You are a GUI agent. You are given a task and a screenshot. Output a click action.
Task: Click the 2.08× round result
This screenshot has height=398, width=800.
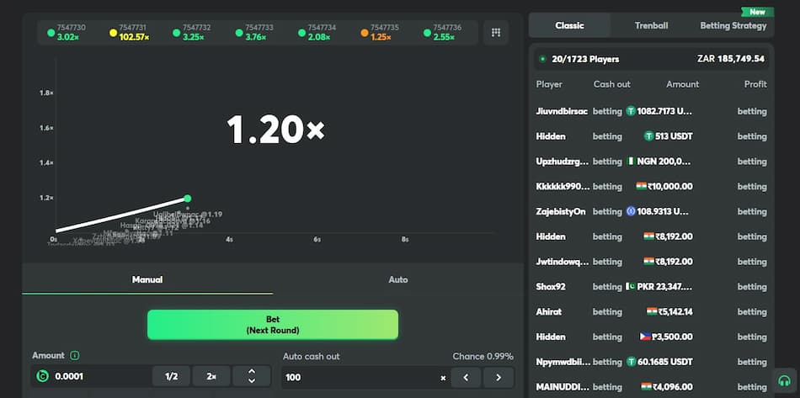point(319,37)
